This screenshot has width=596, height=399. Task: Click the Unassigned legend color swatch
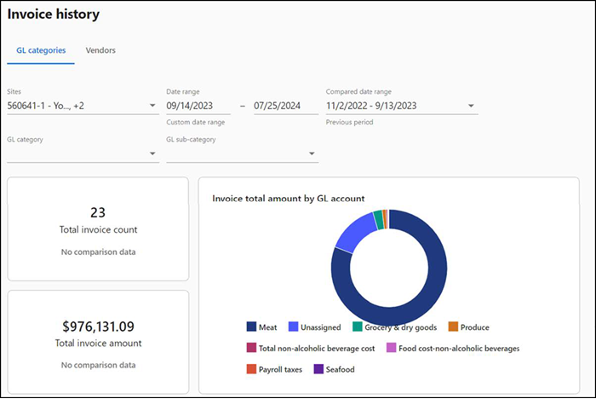(x=293, y=327)
